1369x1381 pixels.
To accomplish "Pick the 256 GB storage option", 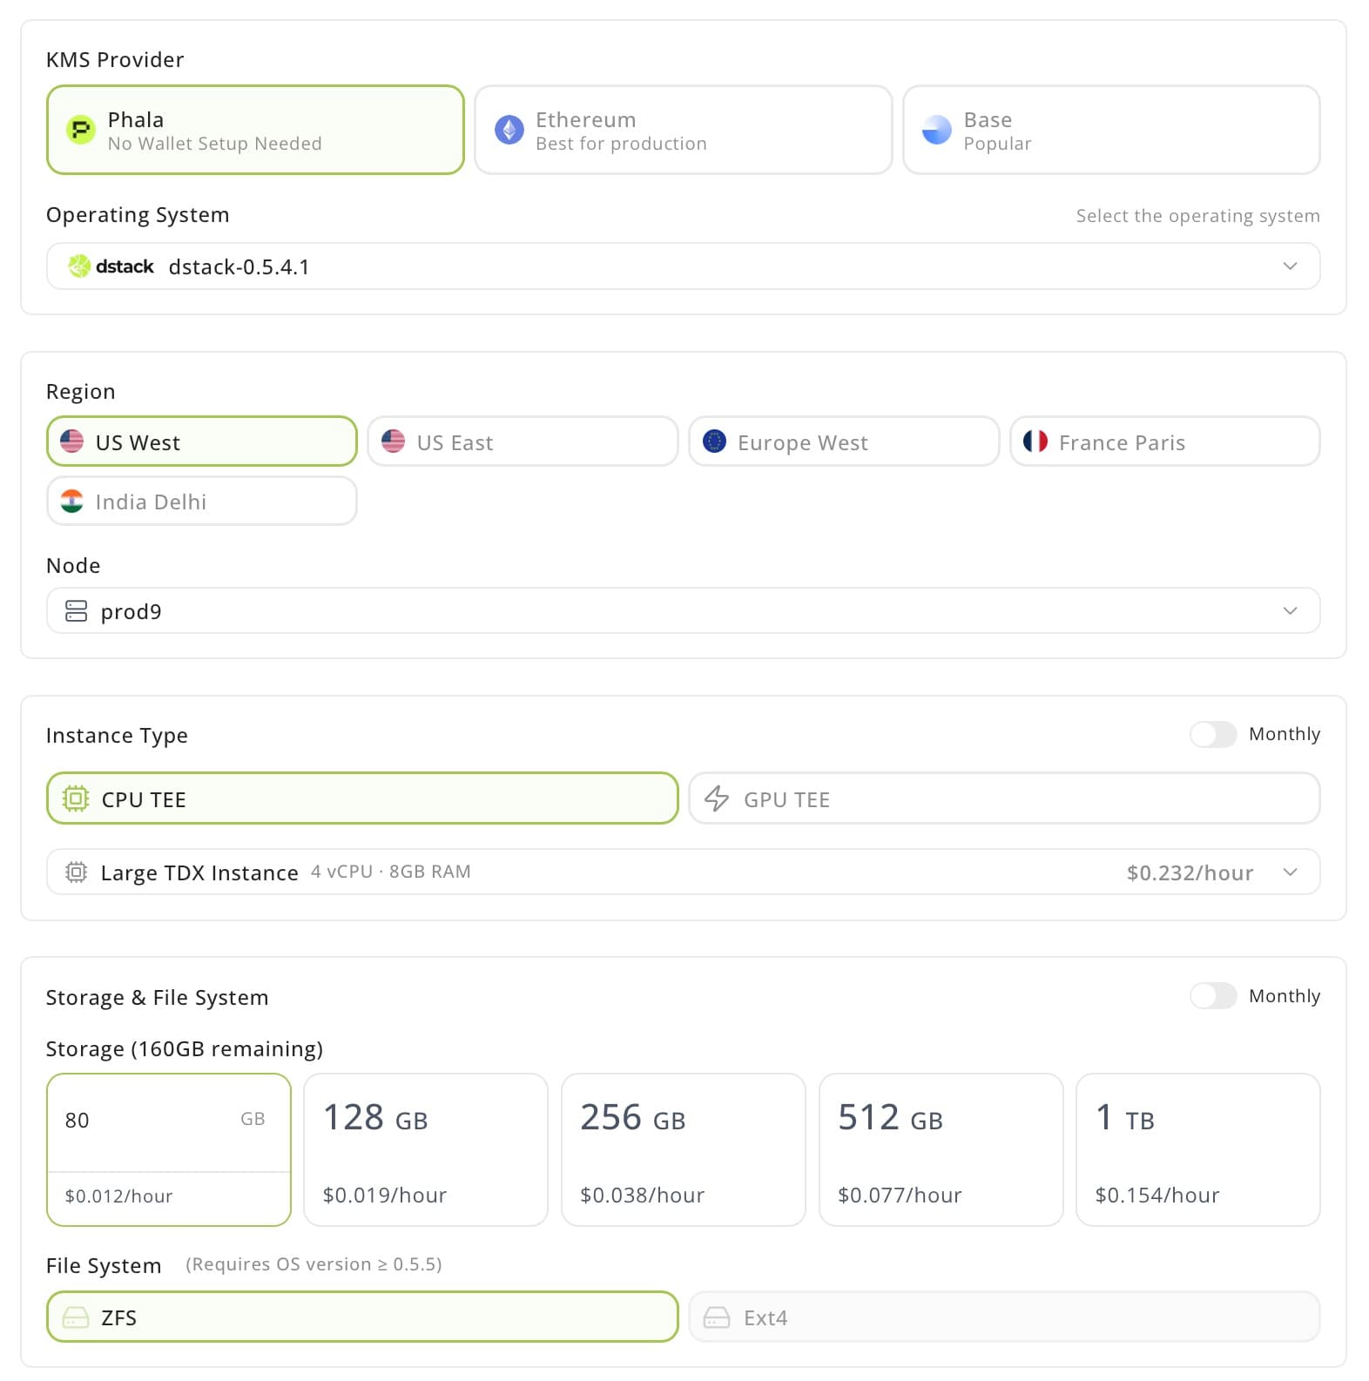I will pyautogui.click(x=683, y=1149).
